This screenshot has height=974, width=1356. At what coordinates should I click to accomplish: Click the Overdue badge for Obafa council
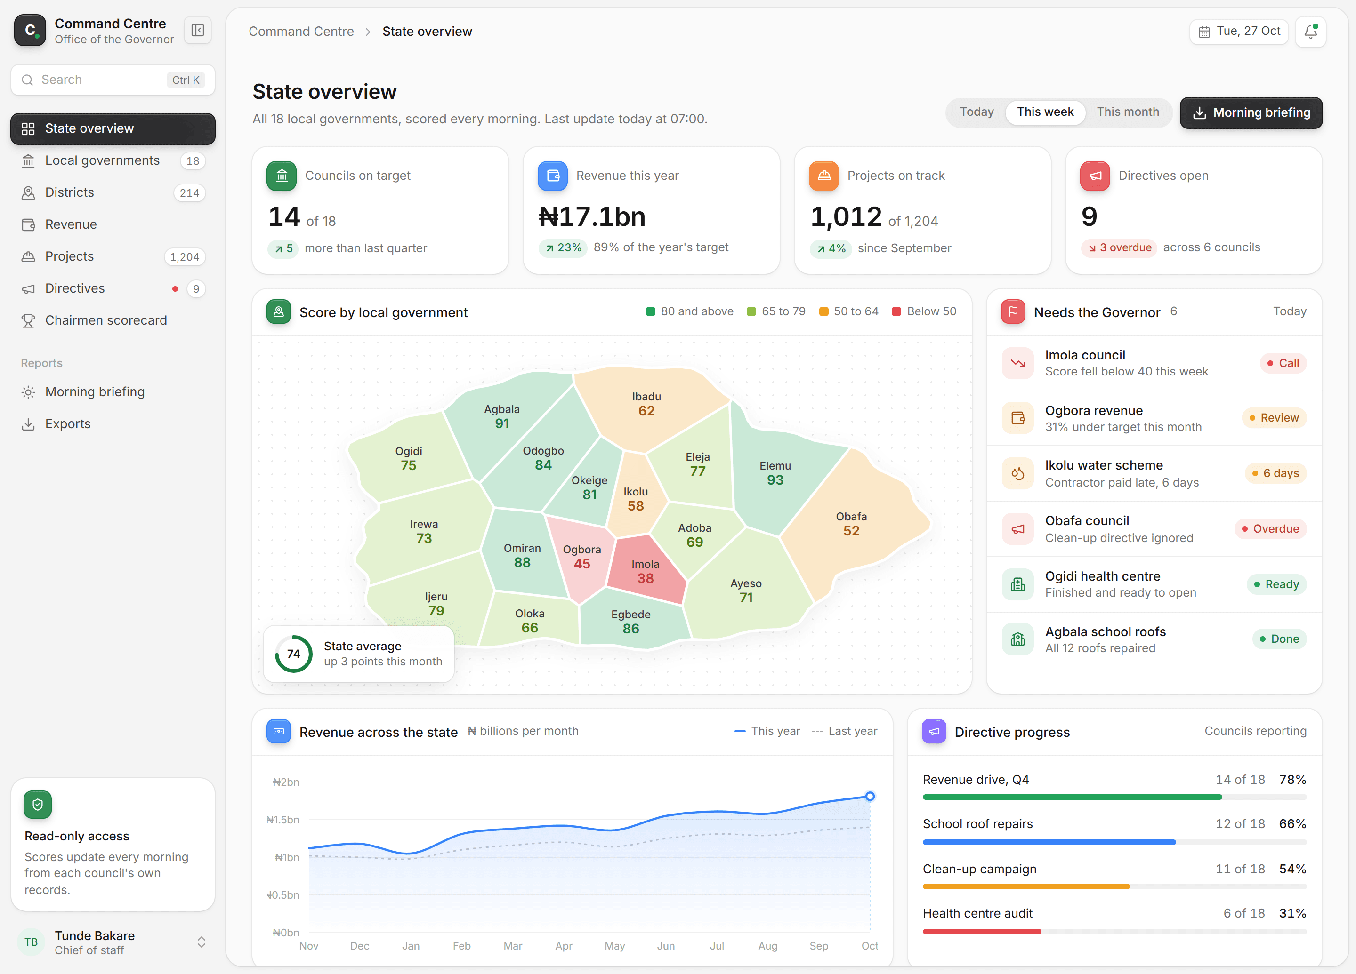(1270, 529)
